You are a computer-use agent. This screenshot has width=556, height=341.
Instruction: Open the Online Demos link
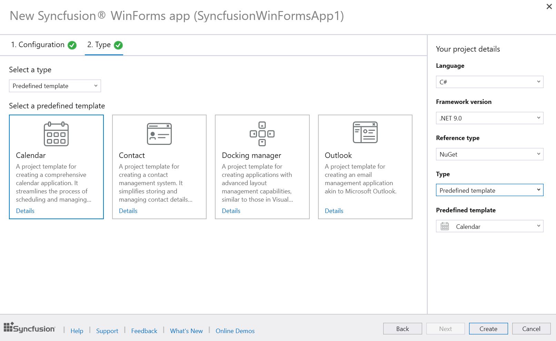click(235, 331)
